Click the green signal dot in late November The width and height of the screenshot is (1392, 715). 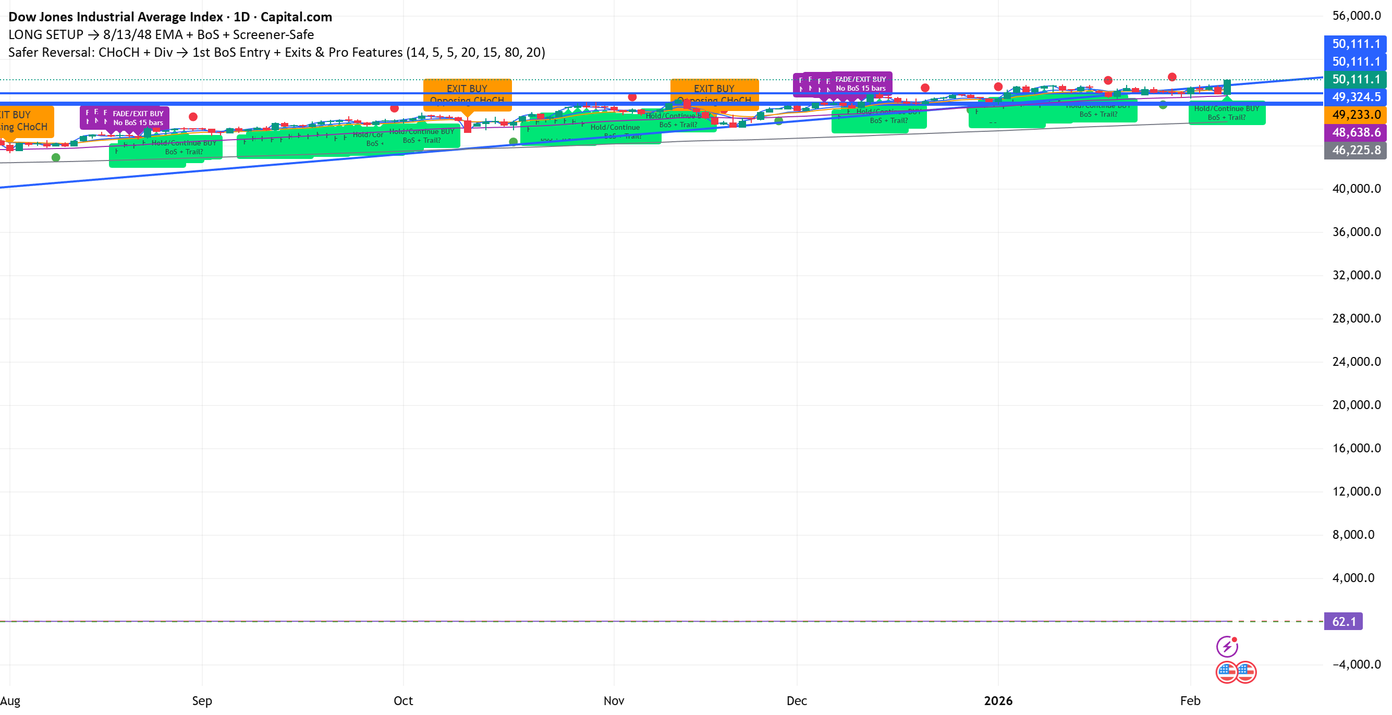pos(779,121)
